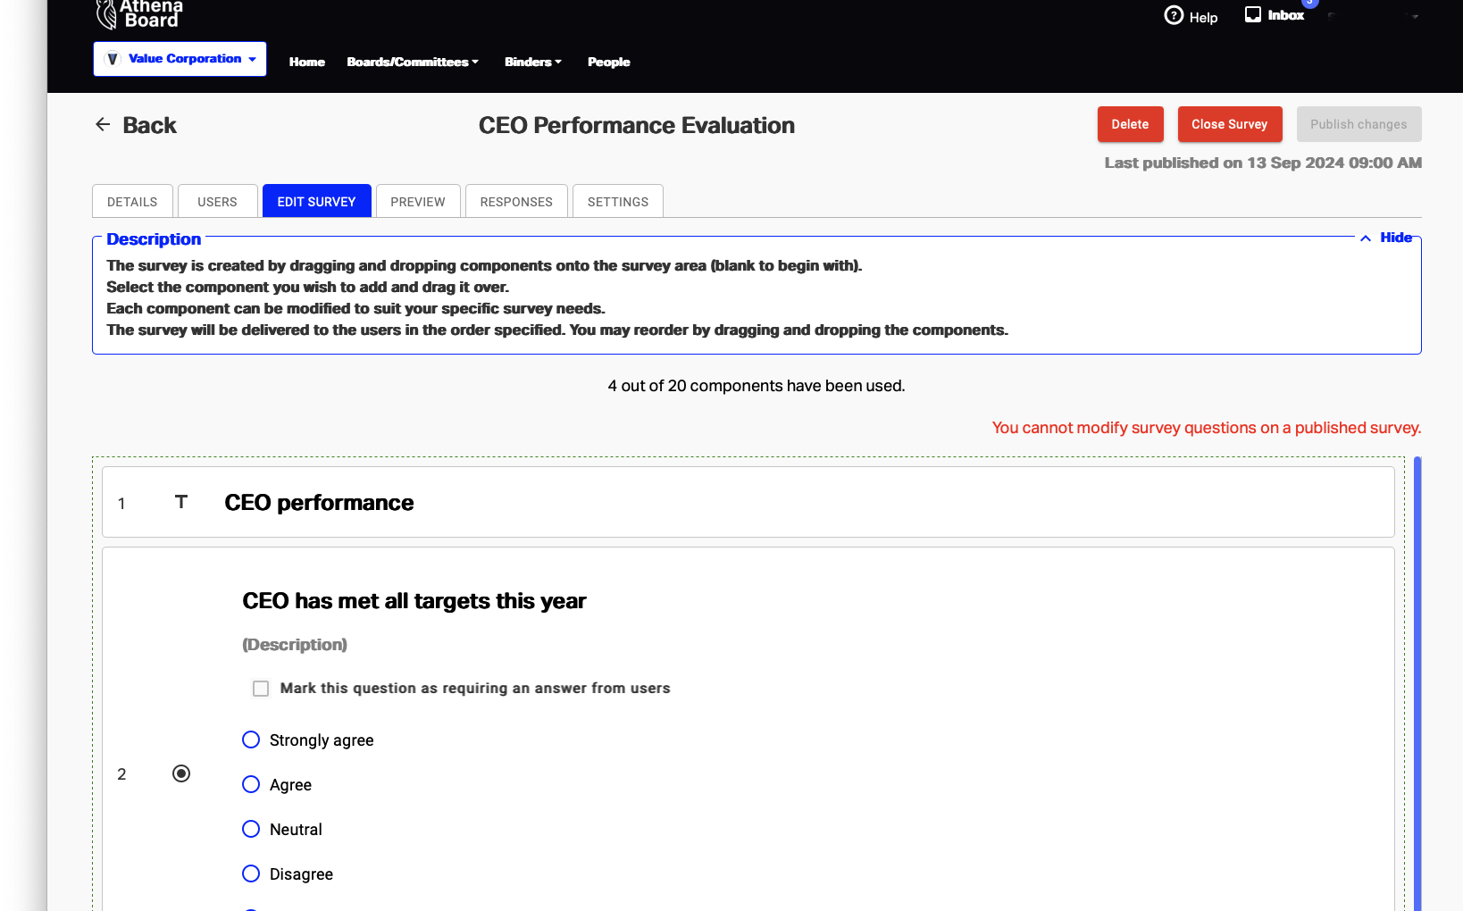The height and width of the screenshot is (911, 1463).
Task: Open the user account dropdown arrow
Action: 1416,16
